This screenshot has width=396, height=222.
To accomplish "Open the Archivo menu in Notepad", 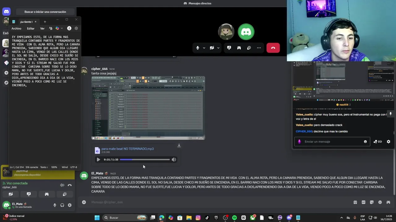I will [16, 28].
